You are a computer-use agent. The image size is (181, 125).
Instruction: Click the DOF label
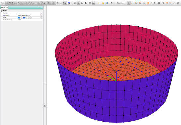pyautogui.click(x=5, y=18)
